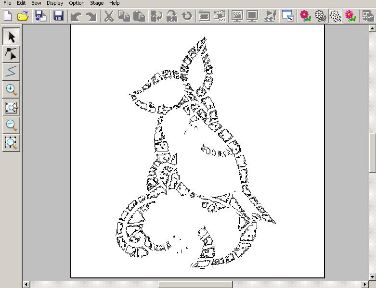376x288 pixels.
Task: Open the Stage menu
Action: pyautogui.click(x=97, y=3)
